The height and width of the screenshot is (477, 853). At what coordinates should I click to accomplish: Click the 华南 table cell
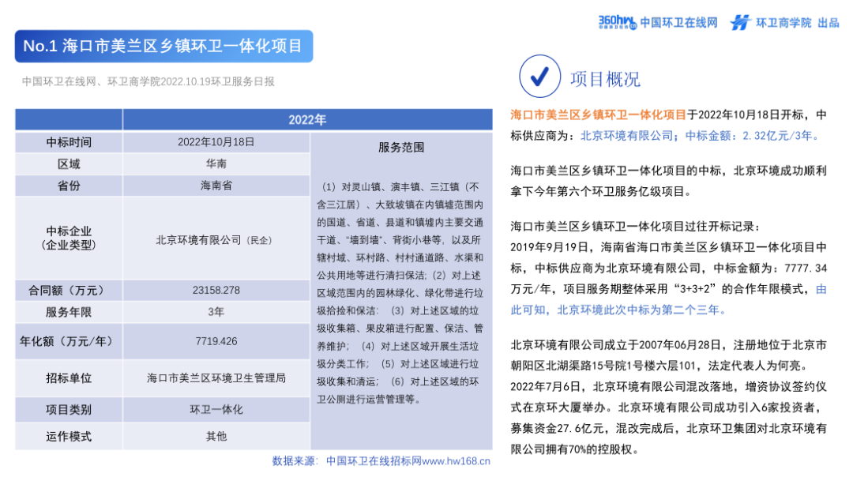[x=216, y=164]
